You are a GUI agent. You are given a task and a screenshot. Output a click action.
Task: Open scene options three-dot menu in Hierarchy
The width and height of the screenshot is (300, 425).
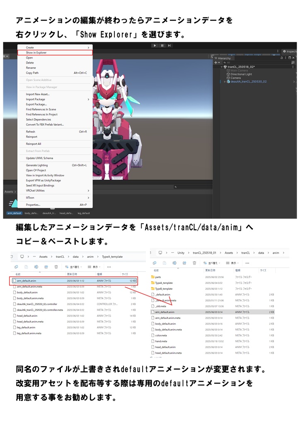click(x=293, y=67)
